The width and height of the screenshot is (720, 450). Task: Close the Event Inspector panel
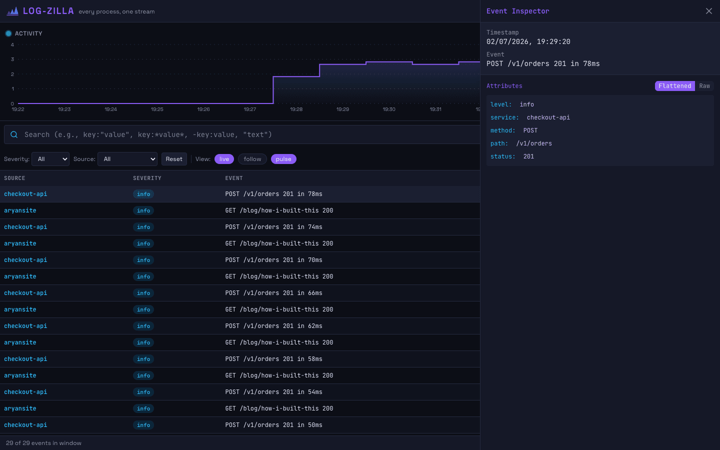click(709, 11)
